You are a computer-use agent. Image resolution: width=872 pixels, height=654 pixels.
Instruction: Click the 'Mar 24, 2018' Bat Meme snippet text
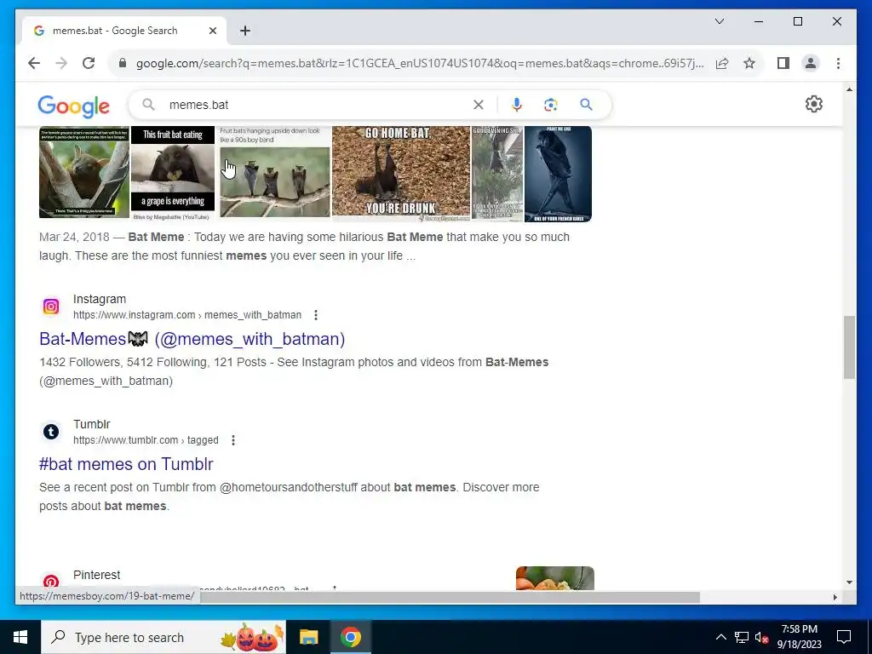point(304,246)
